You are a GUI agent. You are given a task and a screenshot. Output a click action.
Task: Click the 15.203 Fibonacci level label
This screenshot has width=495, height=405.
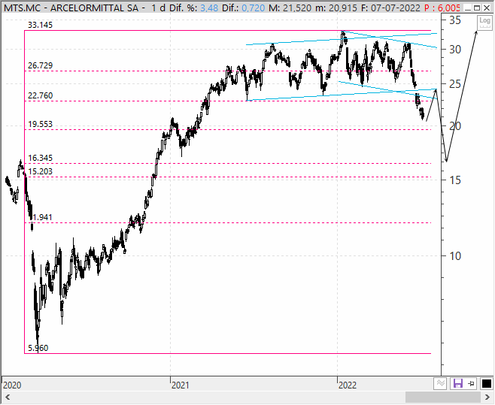tap(40, 171)
